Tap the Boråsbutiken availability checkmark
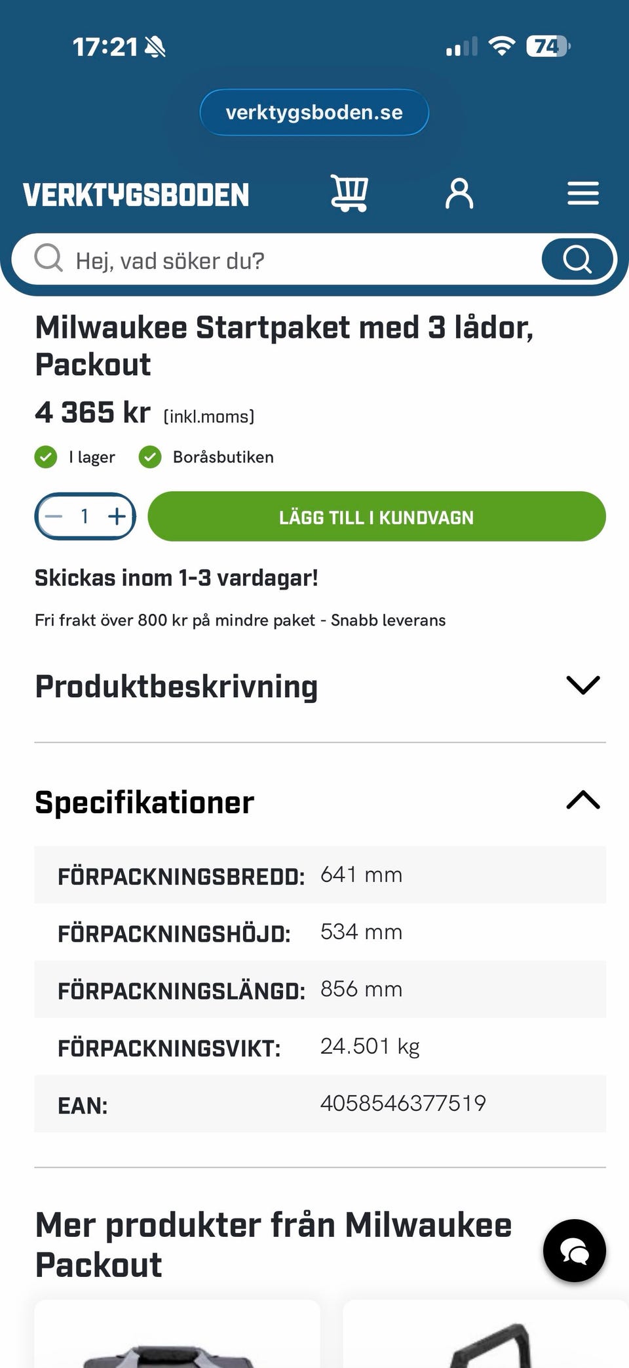Image resolution: width=629 pixels, height=1368 pixels. (150, 457)
